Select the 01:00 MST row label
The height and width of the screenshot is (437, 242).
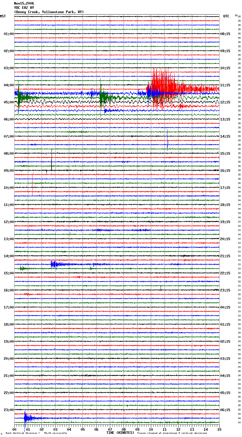pyautogui.click(x=9, y=34)
